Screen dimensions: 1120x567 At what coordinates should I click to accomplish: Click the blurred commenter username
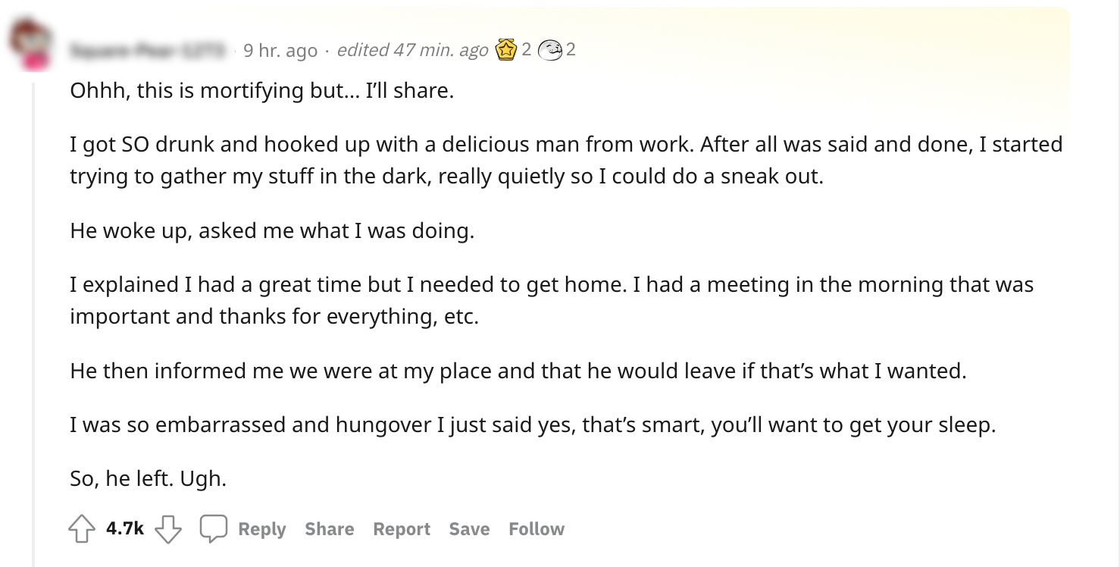[147, 51]
